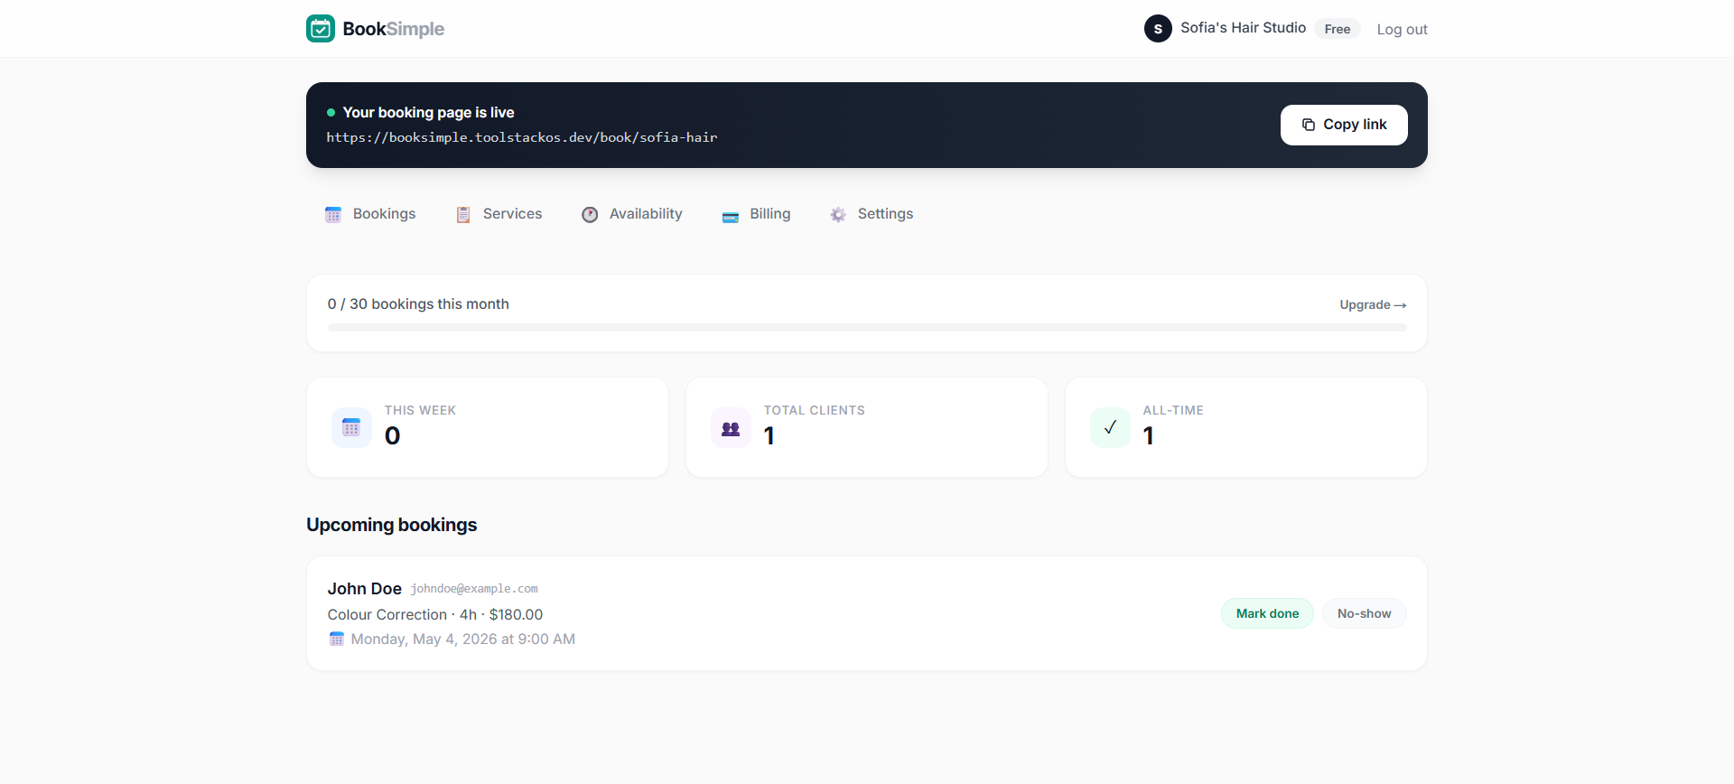Click the BookSimple calendar logo icon

coord(321,29)
